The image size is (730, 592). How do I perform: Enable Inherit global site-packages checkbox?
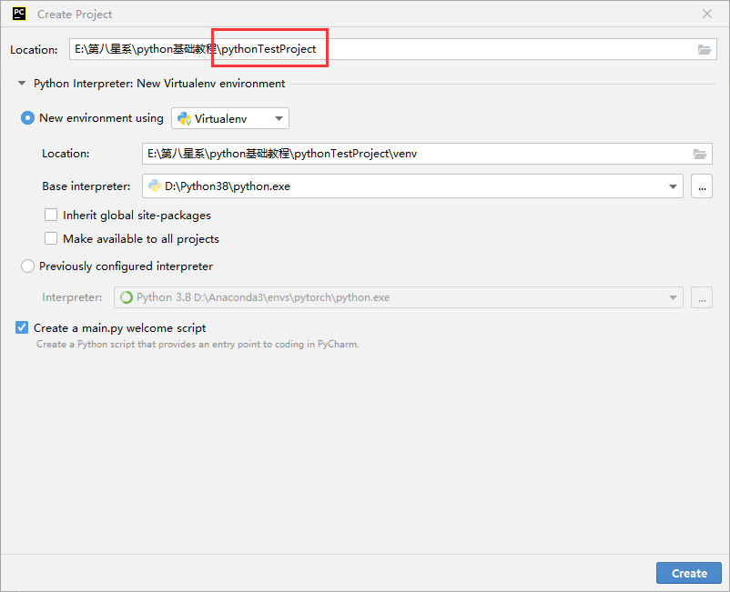[51, 215]
